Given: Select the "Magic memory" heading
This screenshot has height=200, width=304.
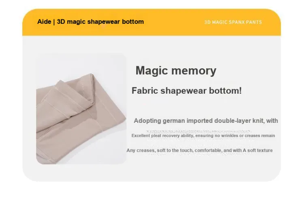Looking at the screenshot, I should pyautogui.click(x=176, y=71).
